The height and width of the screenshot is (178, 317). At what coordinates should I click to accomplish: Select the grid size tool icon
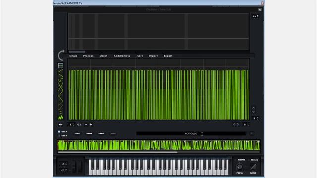click(61, 66)
